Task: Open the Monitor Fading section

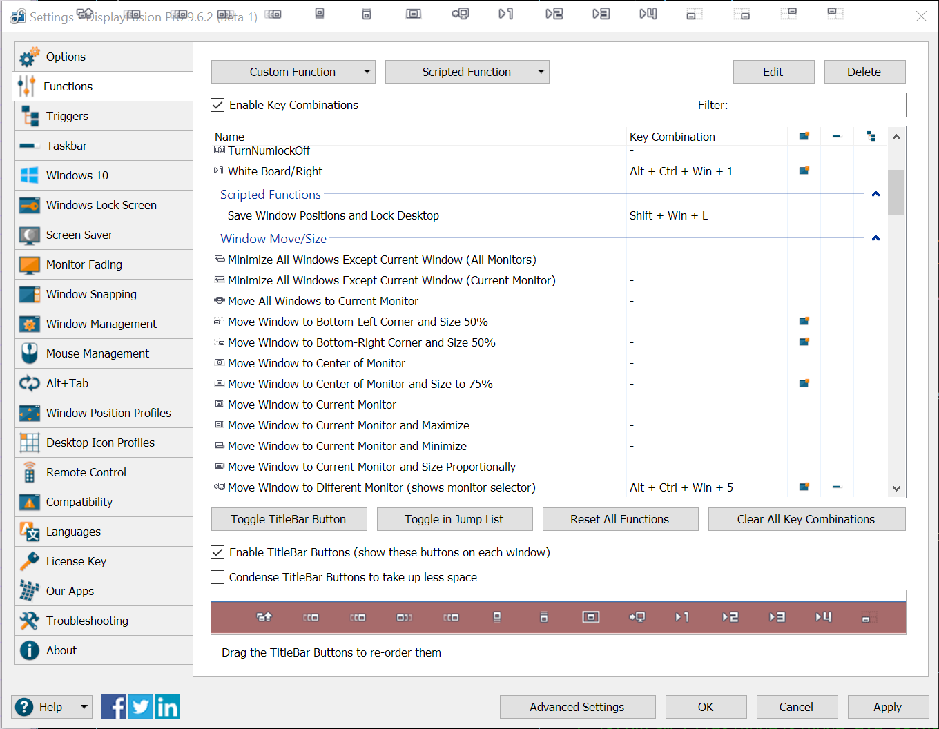Action: (x=84, y=264)
